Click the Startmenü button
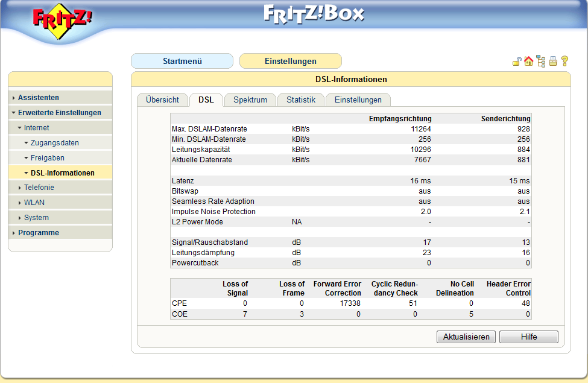Viewport: 588px width, 383px height. point(182,61)
